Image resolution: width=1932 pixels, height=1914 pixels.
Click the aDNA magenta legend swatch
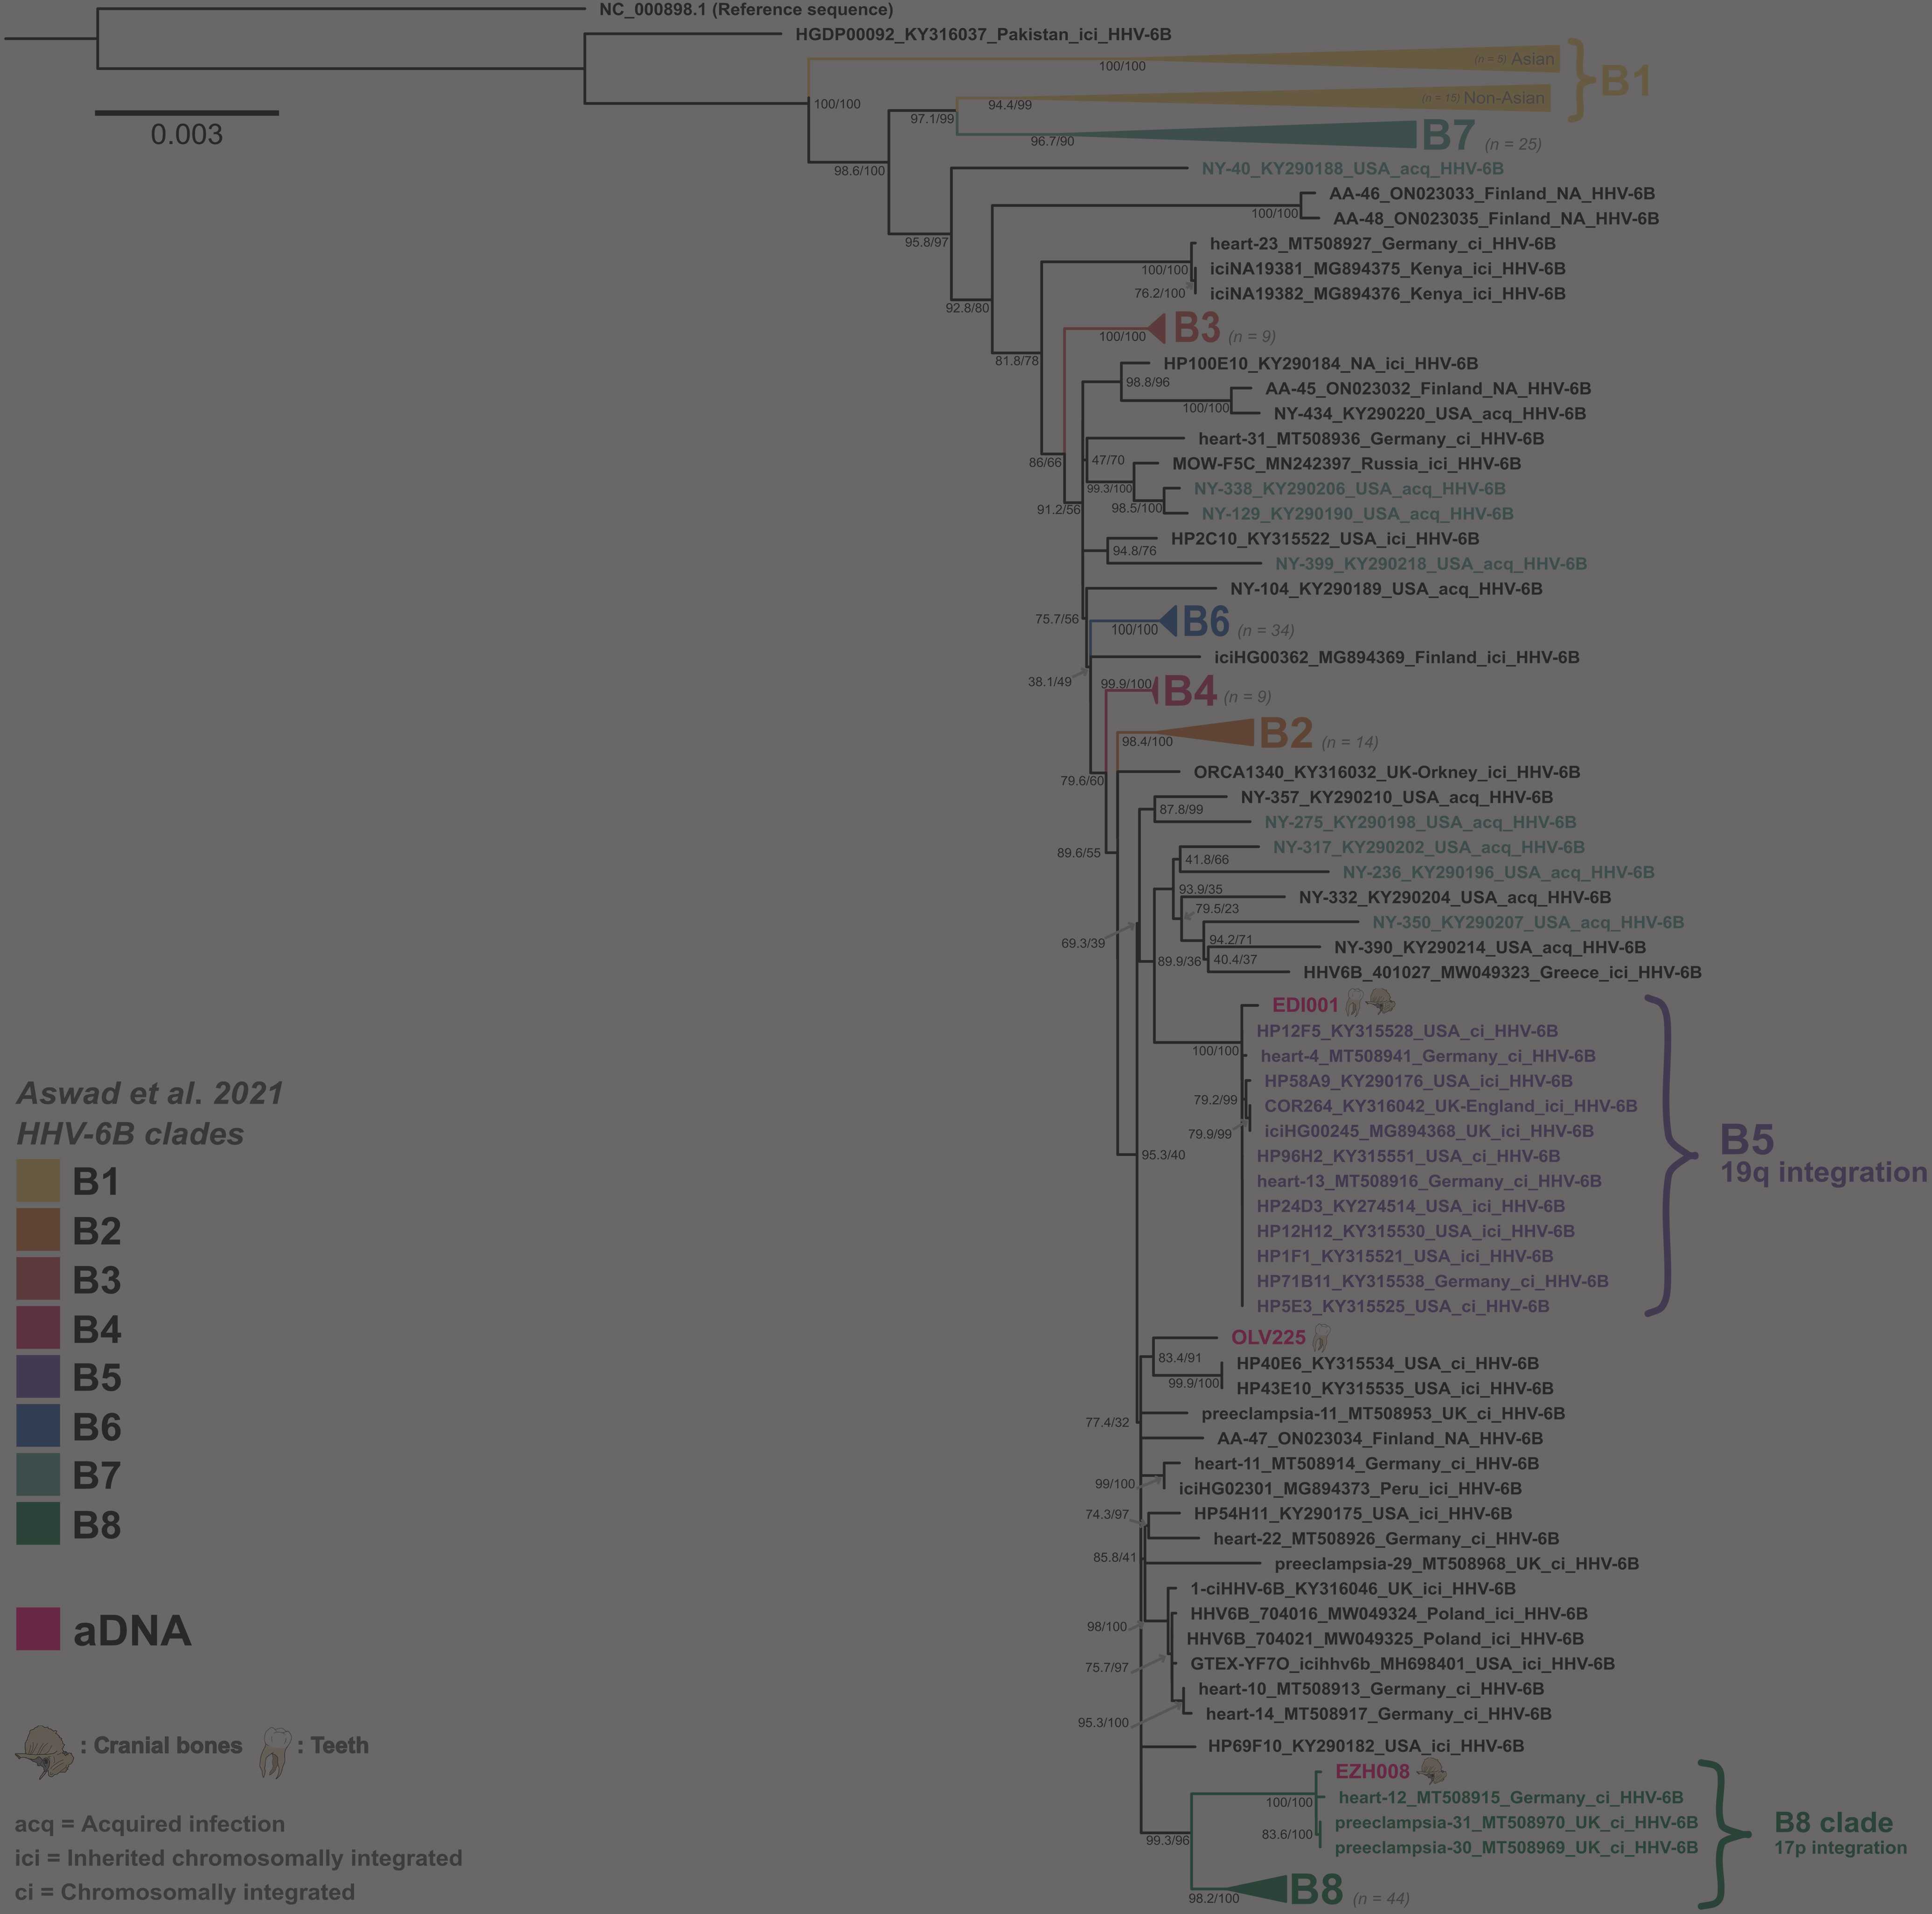click(38, 1629)
